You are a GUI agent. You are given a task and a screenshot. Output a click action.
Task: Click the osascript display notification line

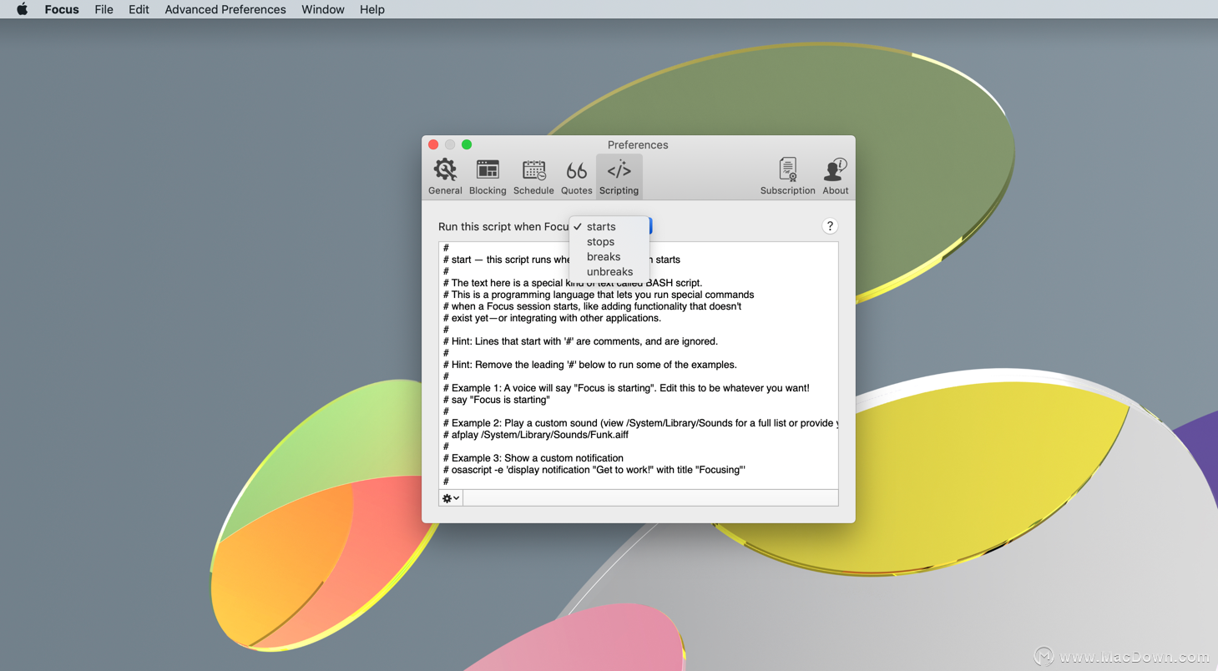[x=594, y=470]
